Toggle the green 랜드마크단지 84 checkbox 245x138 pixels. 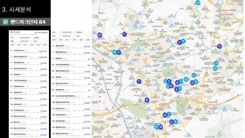[5, 22]
